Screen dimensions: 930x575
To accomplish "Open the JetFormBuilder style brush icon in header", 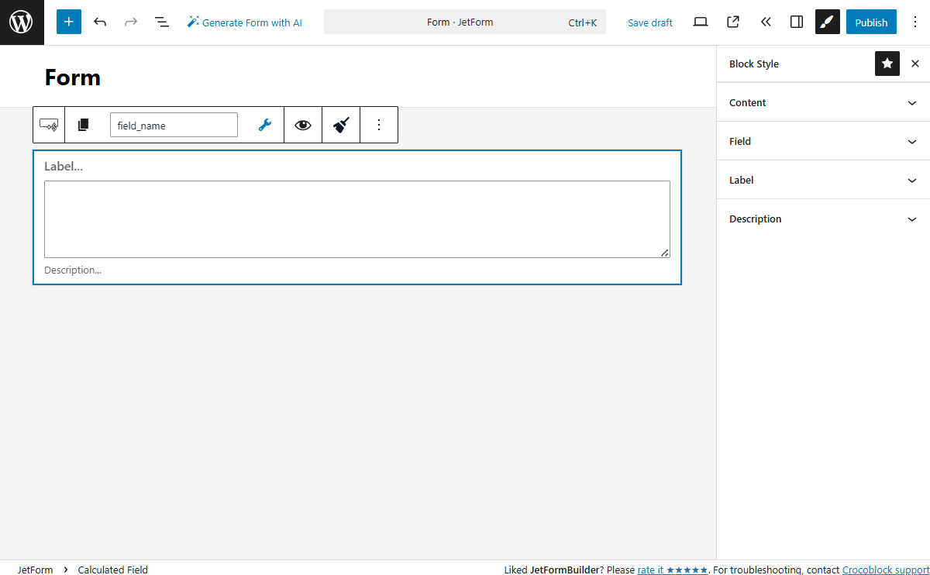I will click(827, 22).
